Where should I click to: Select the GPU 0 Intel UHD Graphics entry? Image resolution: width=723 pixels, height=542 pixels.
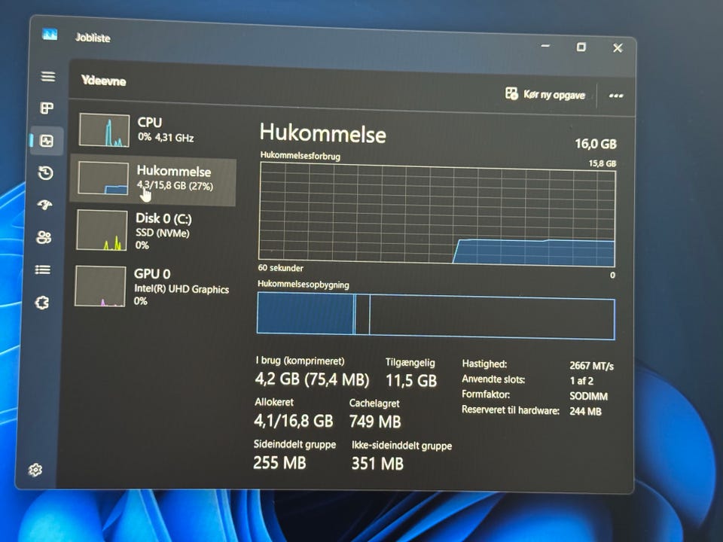[x=151, y=286]
